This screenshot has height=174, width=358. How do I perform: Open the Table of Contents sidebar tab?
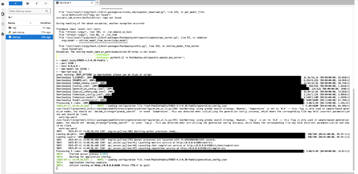pyautogui.click(x=2, y=24)
